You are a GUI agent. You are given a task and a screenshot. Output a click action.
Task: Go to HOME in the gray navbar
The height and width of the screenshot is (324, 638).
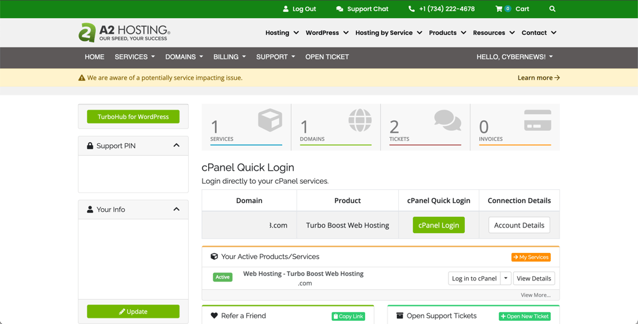(x=95, y=57)
